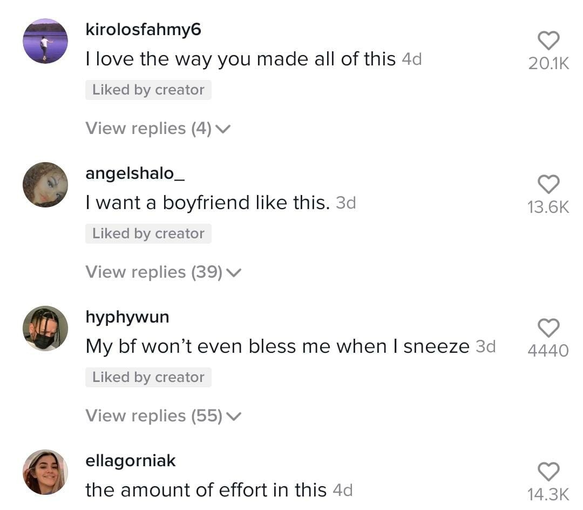Open username angelshalo_
583x510 pixels.
(x=130, y=173)
